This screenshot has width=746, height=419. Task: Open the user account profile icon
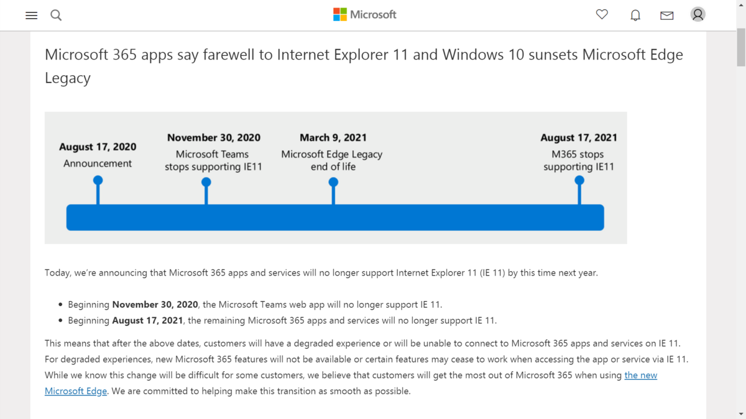coord(698,14)
